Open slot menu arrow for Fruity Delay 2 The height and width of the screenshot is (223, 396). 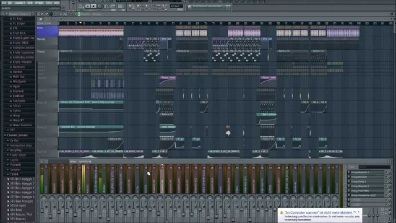pyautogui.click(x=349, y=181)
